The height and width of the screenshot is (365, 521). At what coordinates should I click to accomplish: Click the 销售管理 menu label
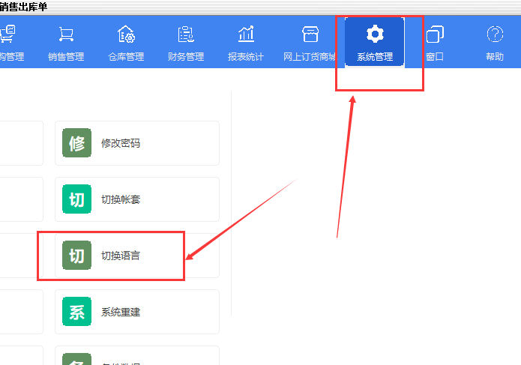click(x=66, y=57)
